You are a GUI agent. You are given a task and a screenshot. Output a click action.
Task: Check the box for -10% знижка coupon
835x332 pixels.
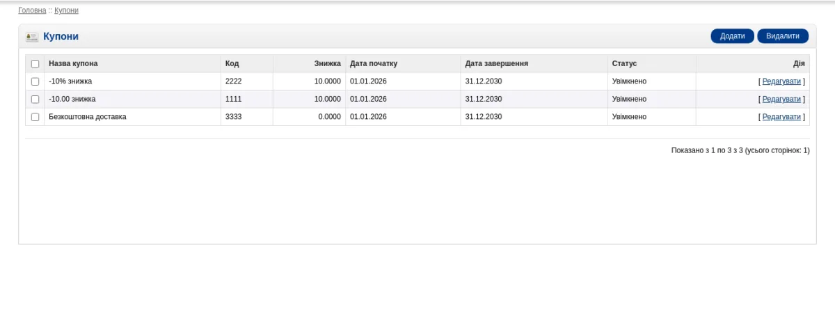[x=35, y=81]
